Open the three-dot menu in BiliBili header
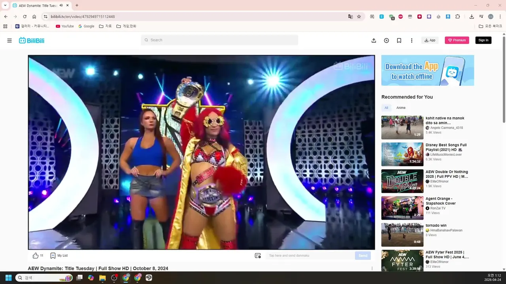This screenshot has width=506, height=284. click(412, 40)
